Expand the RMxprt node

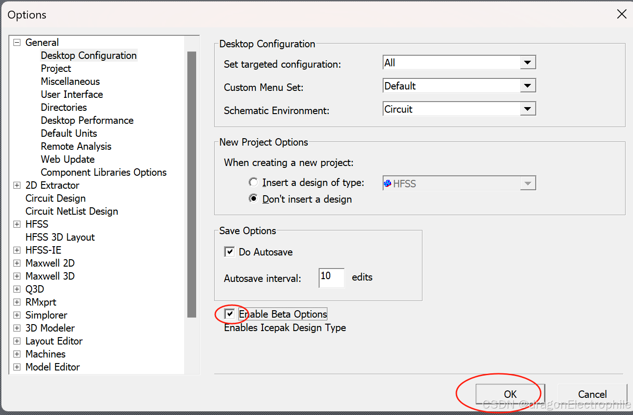pyautogui.click(x=17, y=302)
